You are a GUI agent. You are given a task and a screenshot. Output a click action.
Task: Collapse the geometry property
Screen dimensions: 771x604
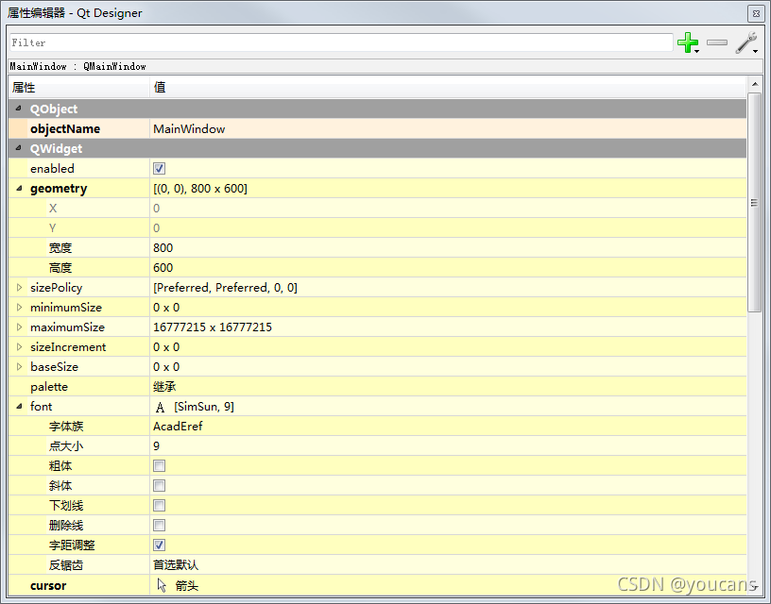(19, 188)
